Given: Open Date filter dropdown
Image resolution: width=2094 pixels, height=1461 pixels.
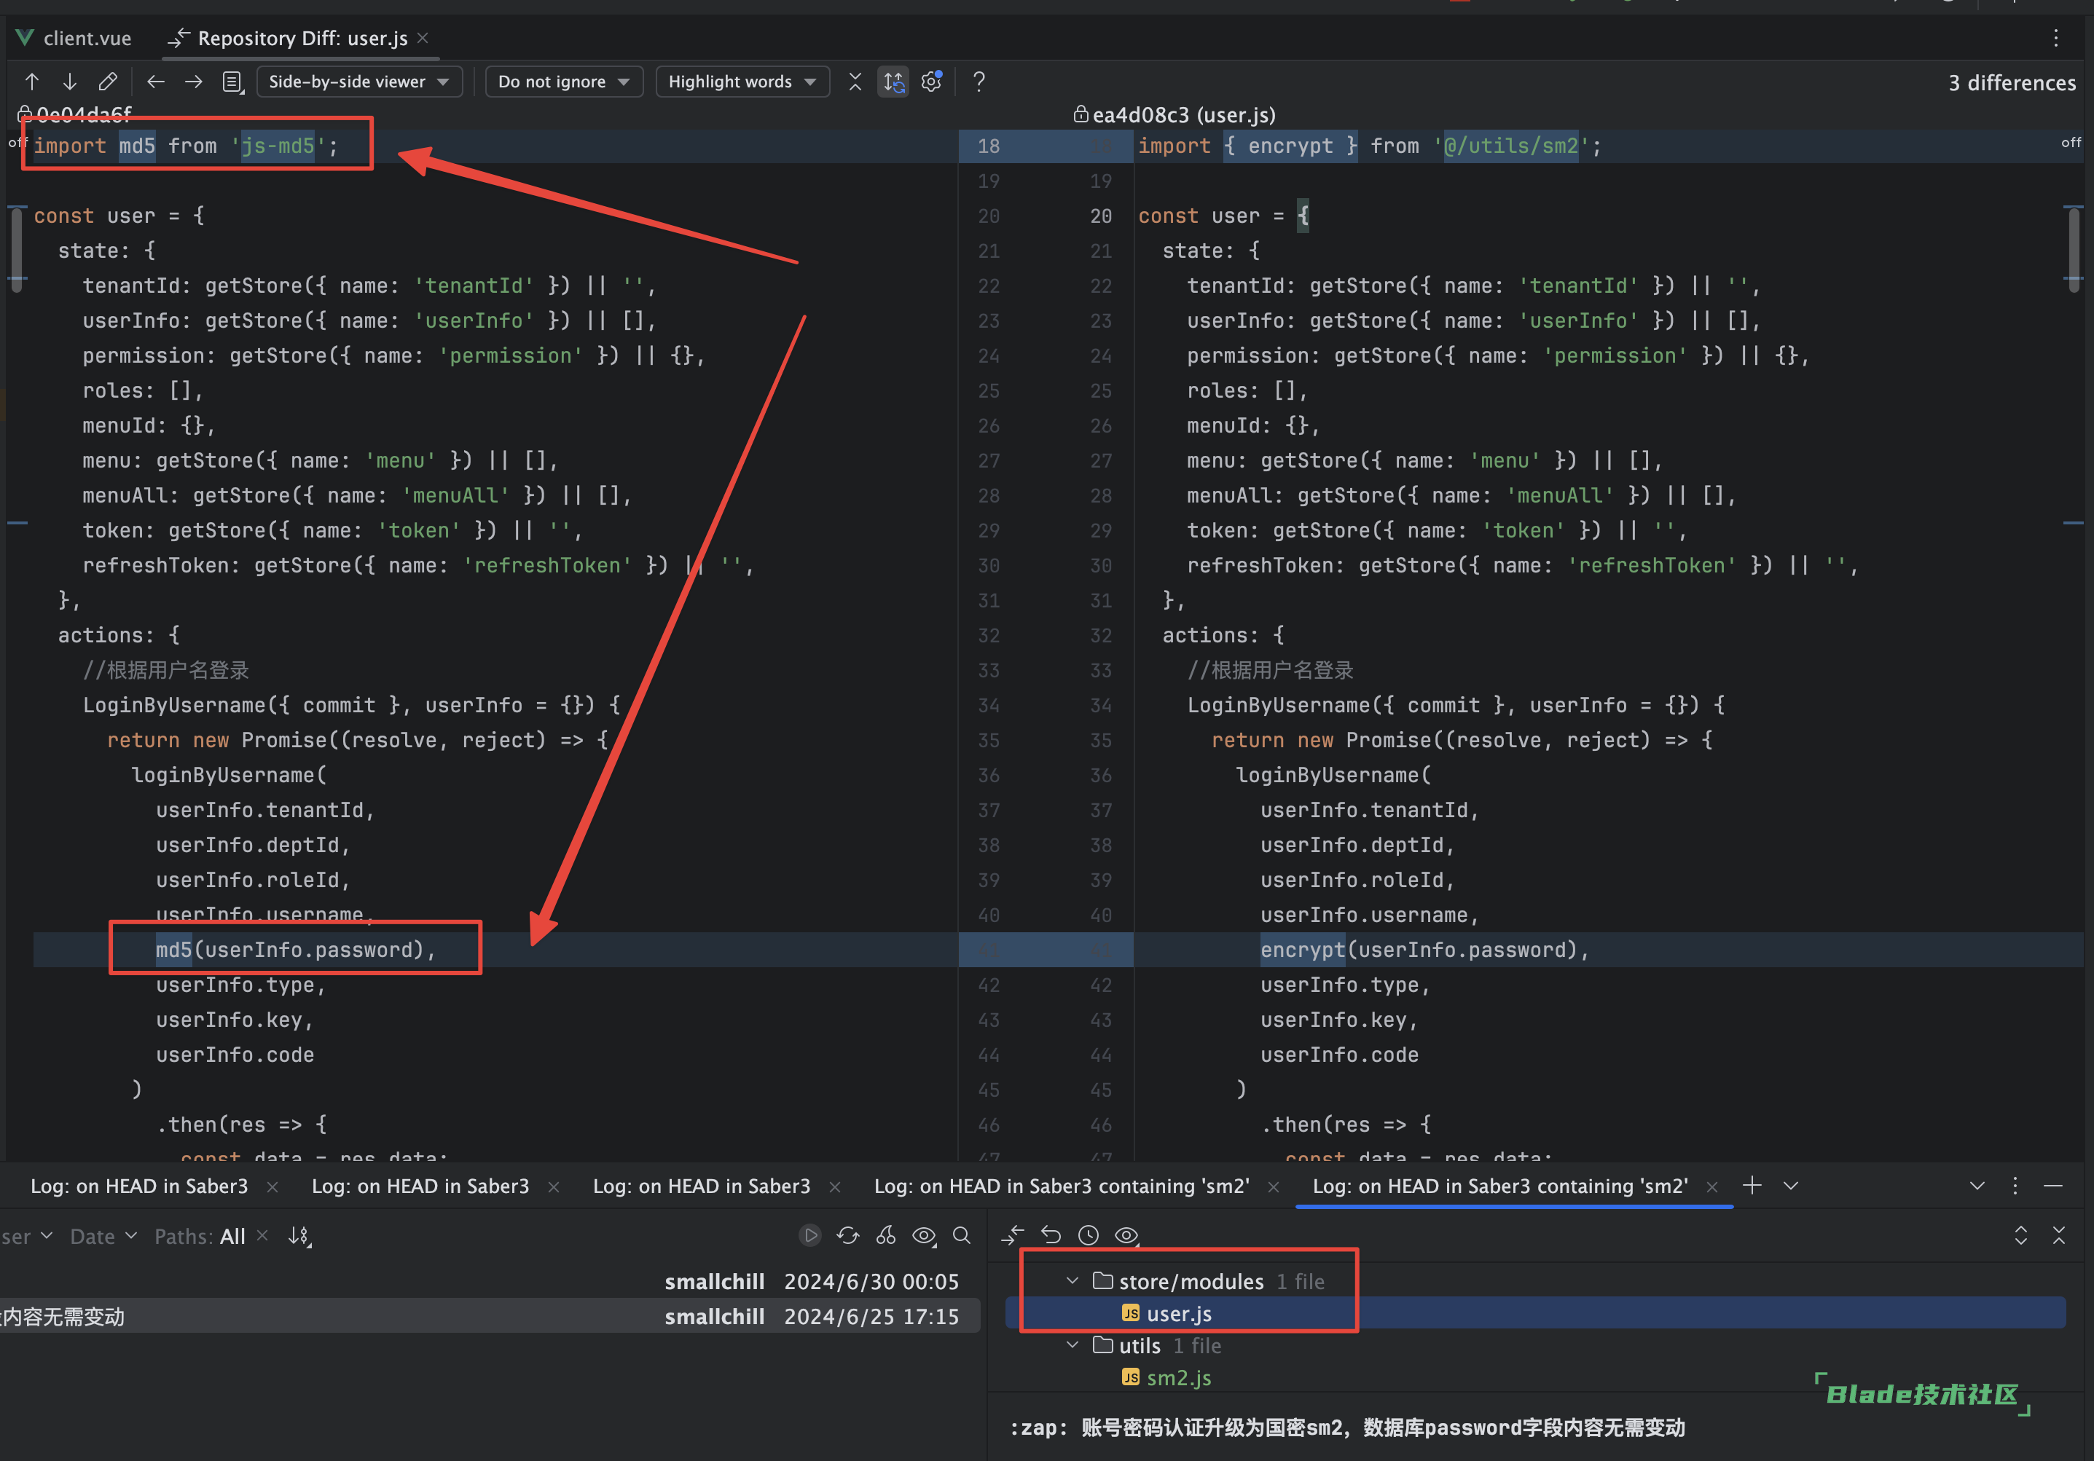Looking at the screenshot, I should pyautogui.click(x=103, y=1236).
